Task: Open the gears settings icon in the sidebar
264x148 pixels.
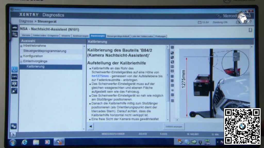Action: [14, 126]
